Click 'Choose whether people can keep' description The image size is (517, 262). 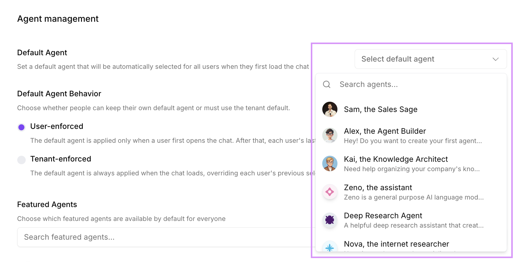click(x=154, y=108)
